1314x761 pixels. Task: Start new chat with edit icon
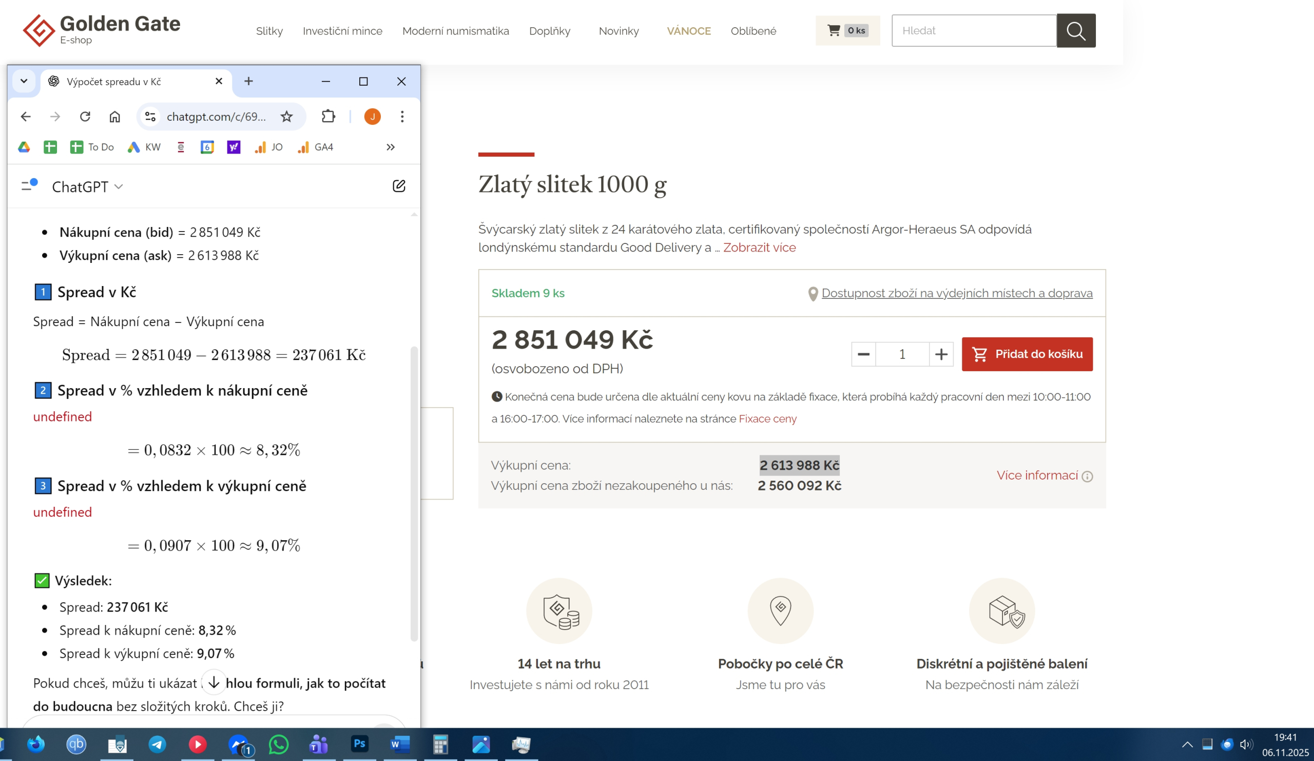click(x=399, y=186)
